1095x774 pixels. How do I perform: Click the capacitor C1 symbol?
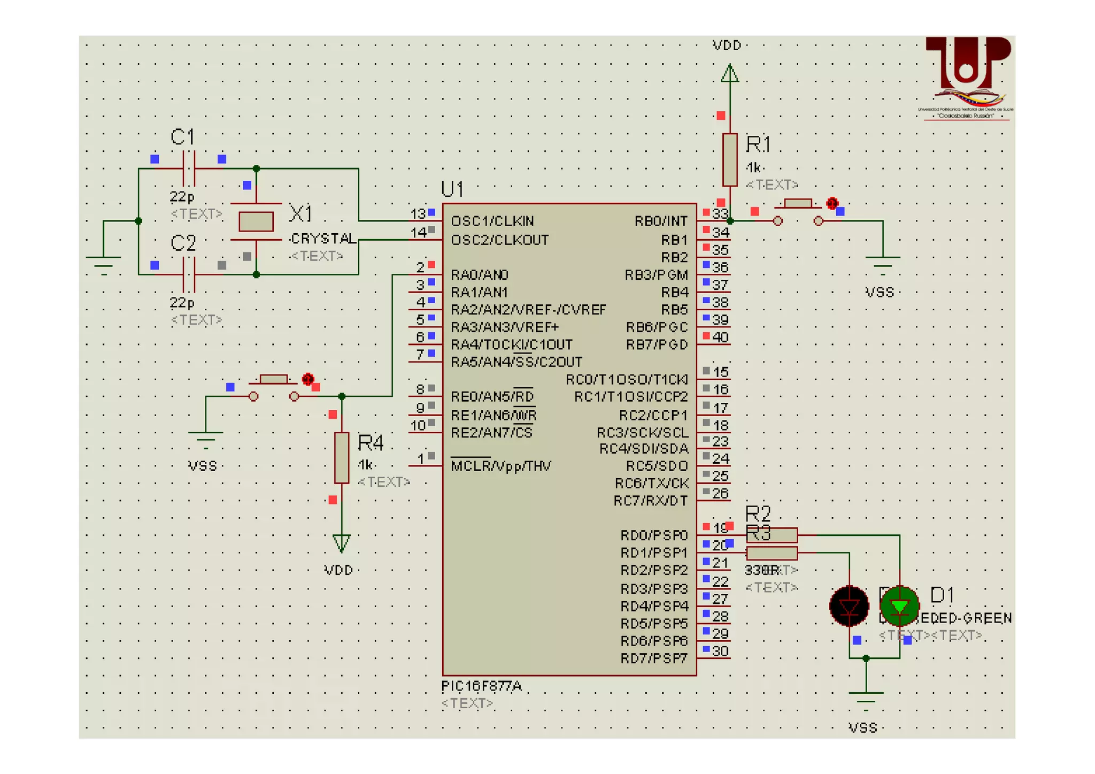(189, 168)
